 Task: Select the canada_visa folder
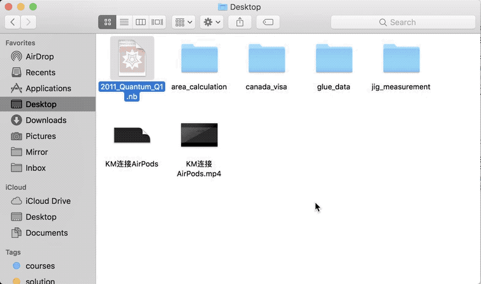click(266, 59)
